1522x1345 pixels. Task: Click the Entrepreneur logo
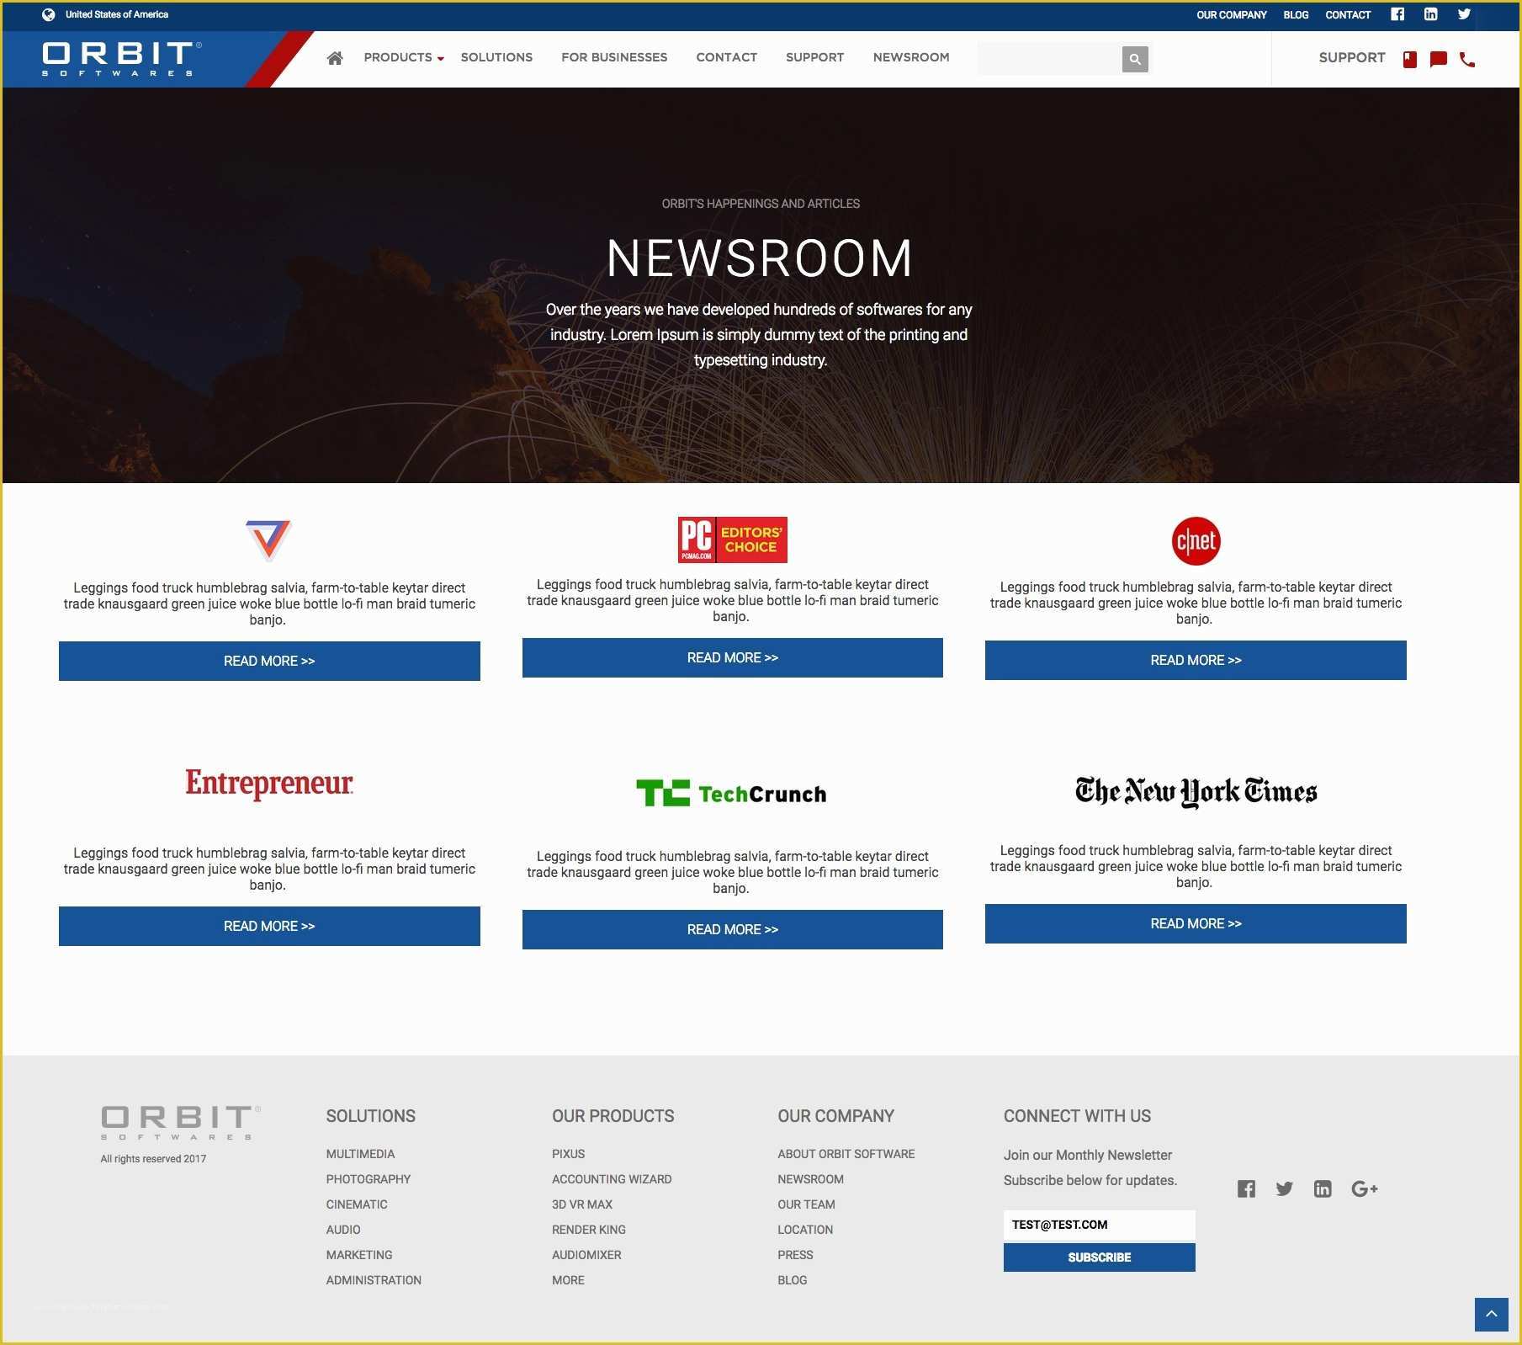[x=269, y=783]
